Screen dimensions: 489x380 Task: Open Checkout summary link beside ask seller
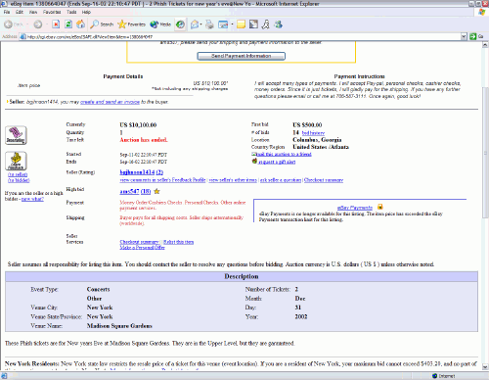[324, 180]
